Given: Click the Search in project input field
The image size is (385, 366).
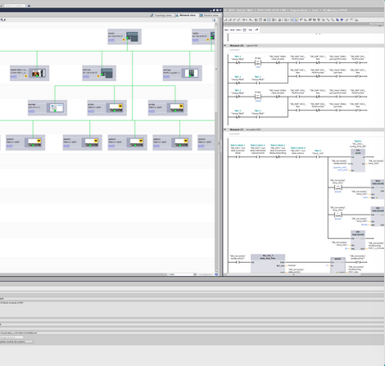Looking at the screenshot, I should click(x=15, y=6).
